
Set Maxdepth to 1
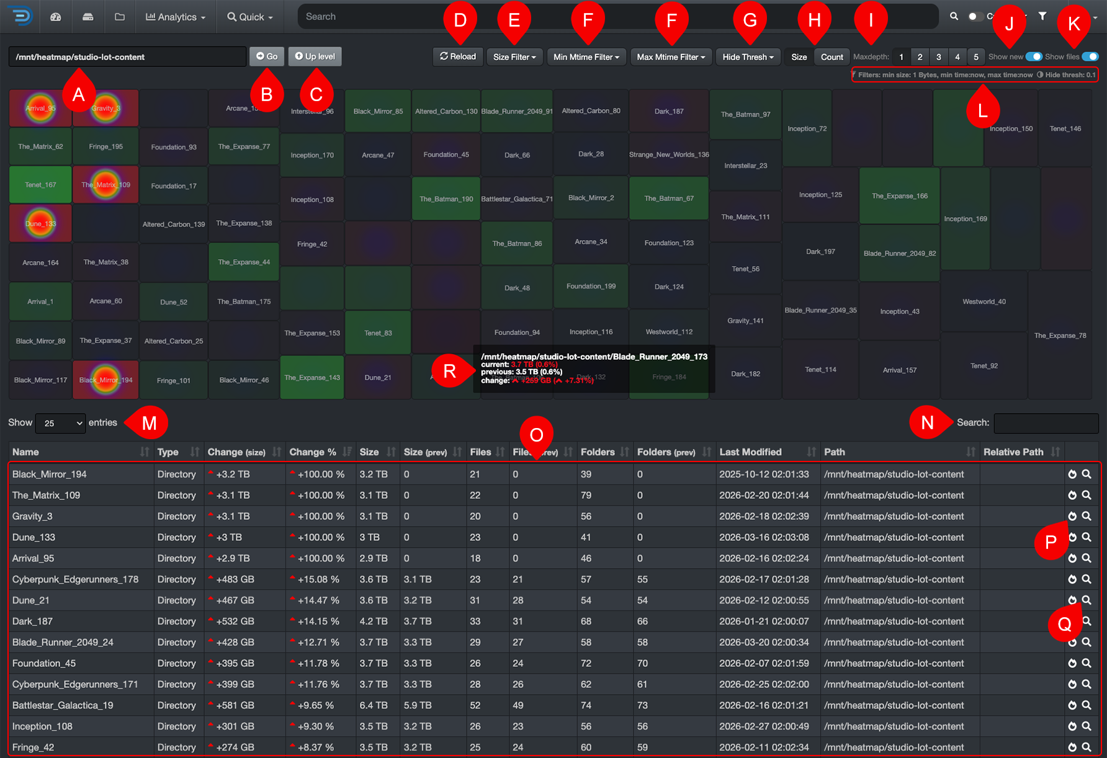pos(901,57)
